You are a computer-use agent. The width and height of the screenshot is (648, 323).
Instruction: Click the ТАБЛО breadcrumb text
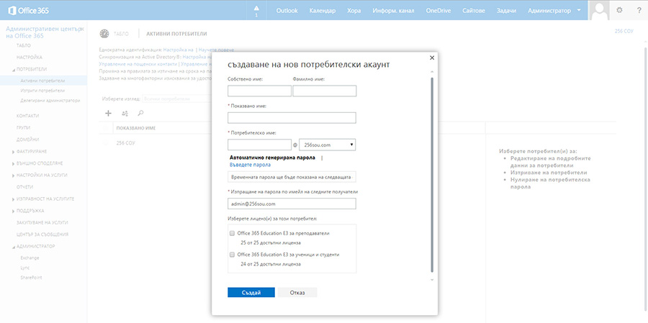(x=121, y=34)
